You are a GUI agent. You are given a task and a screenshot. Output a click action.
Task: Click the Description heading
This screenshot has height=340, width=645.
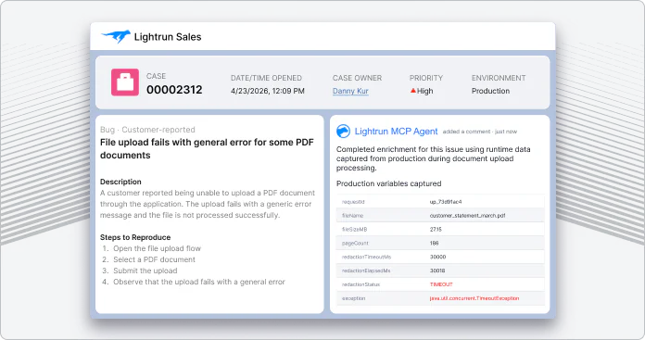[120, 182]
